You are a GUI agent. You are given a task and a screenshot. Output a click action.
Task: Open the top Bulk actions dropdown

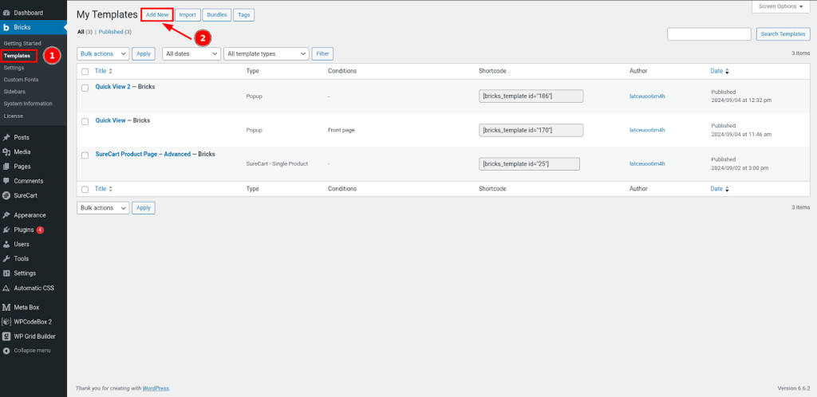click(103, 53)
